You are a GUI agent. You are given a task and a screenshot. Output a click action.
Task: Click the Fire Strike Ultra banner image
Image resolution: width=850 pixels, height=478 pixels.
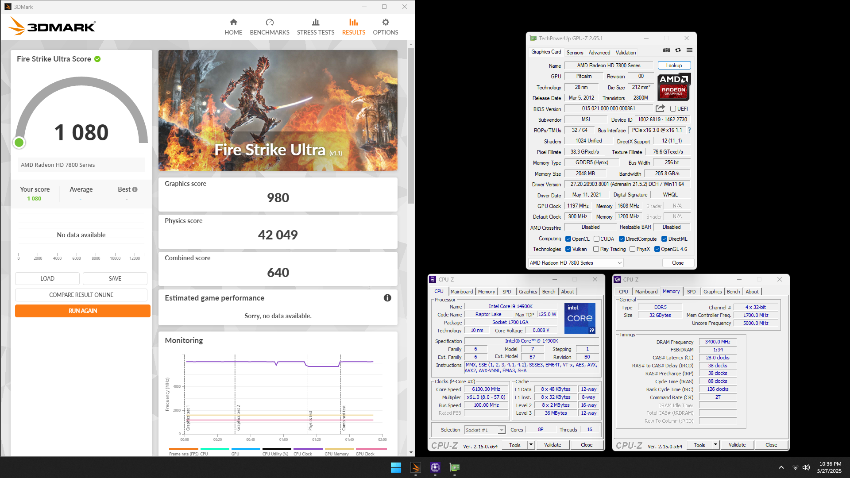278,110
